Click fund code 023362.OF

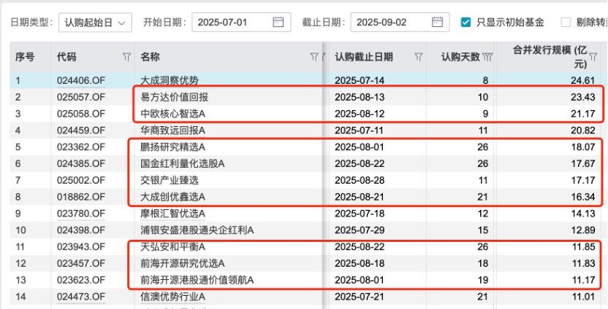click(x=80, y=146)
